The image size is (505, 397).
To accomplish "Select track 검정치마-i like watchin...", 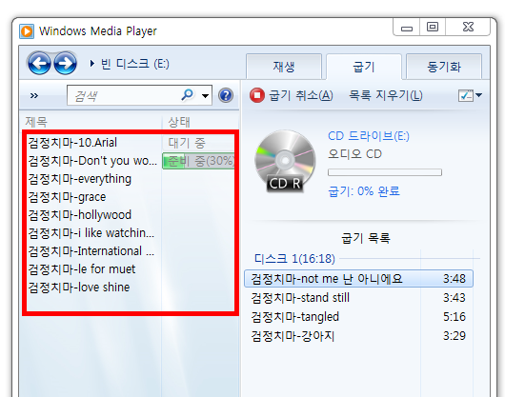I will [x=91, y=233].
